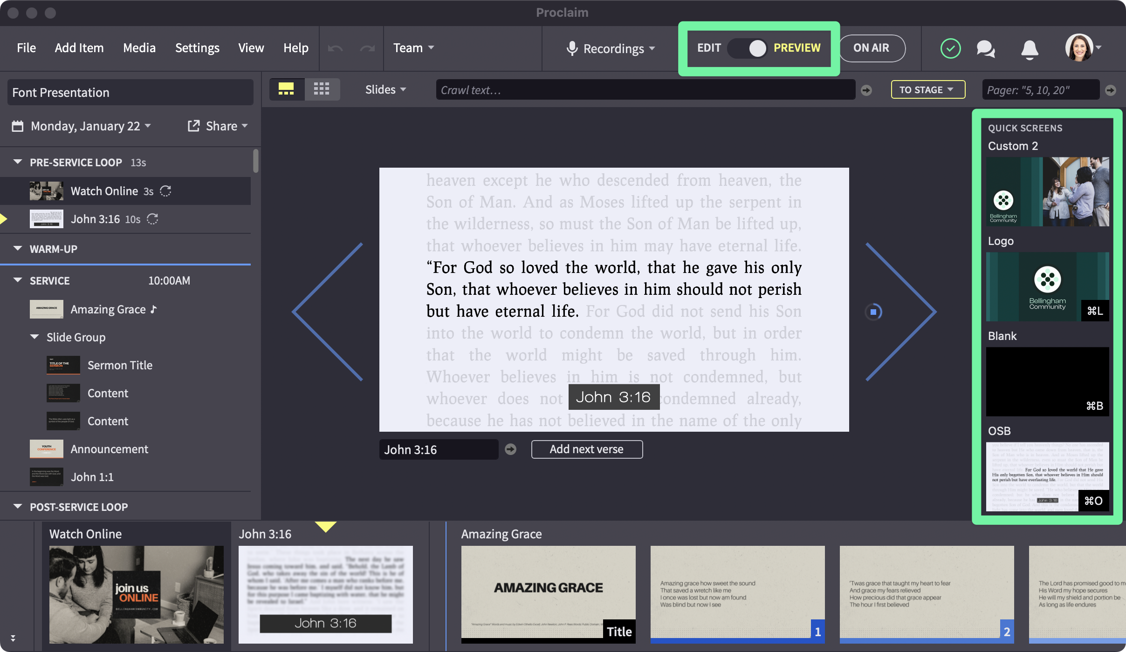Open the Media menu
This screenshot has height=652, width=1126.
139,48
